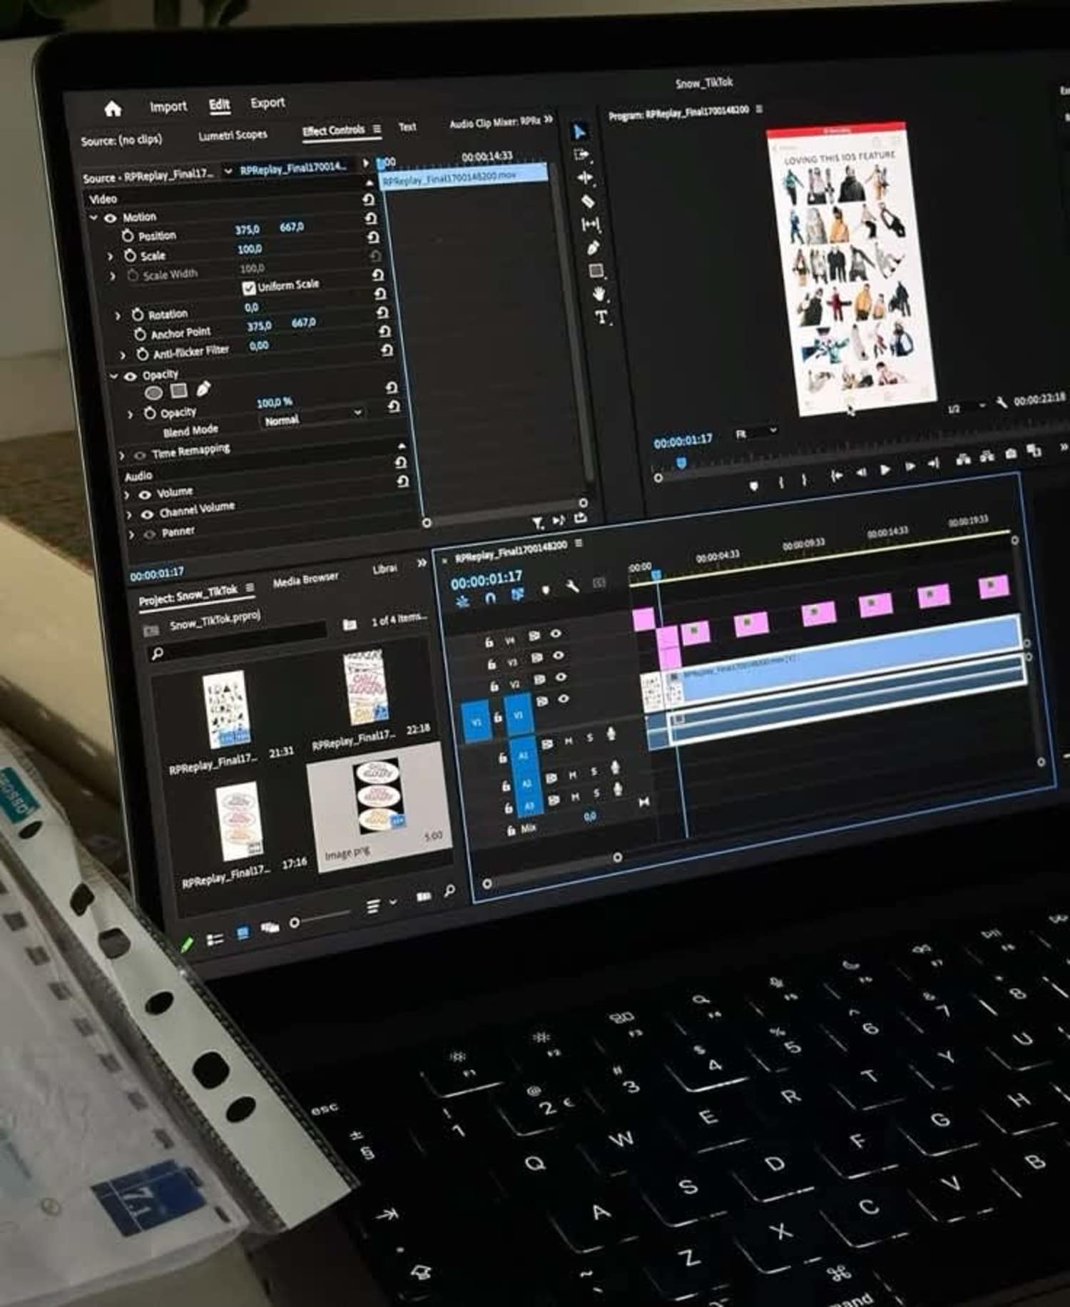This screenshot has width=1070, height=1307.
Task: Open the Media Browser panel
Action: 305,580
